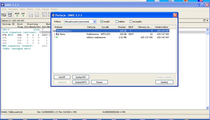
Task: Close the inner editor panel with small X
Action: 207,20
